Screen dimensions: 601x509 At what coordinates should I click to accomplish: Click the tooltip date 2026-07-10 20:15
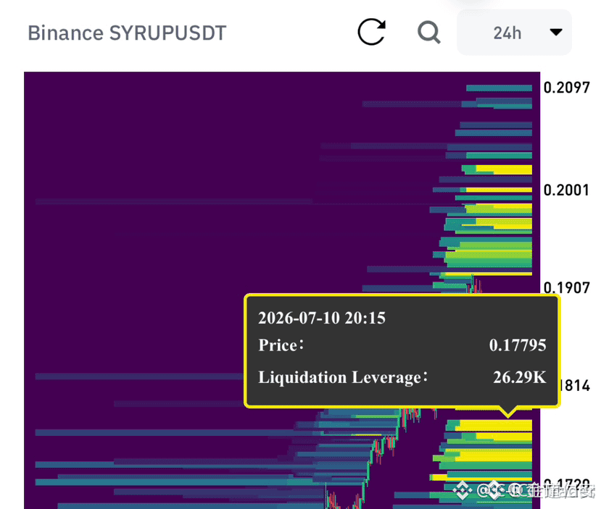(x=322, y=318)
